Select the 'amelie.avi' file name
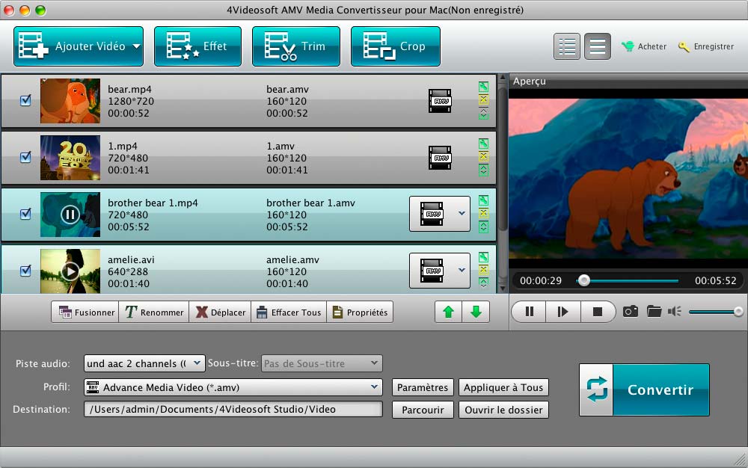 [x=131, y=259]
